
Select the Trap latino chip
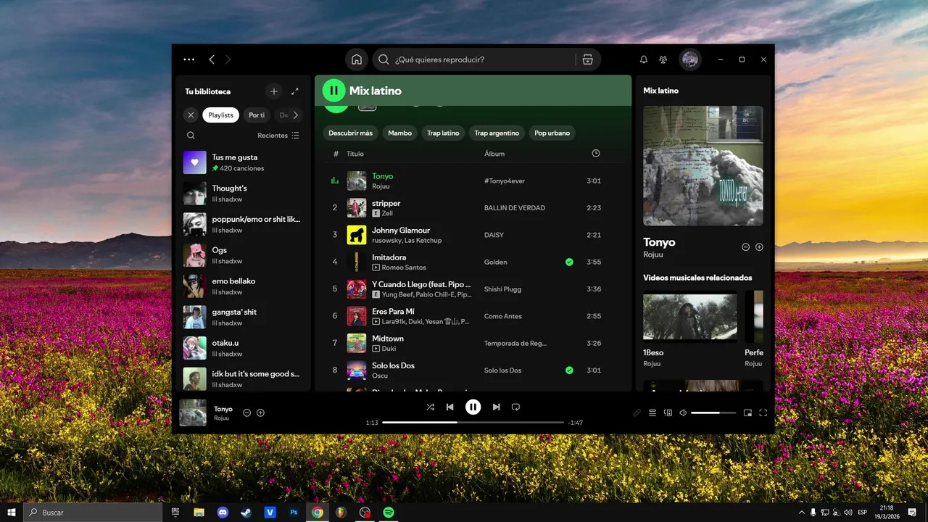[443, 133]
